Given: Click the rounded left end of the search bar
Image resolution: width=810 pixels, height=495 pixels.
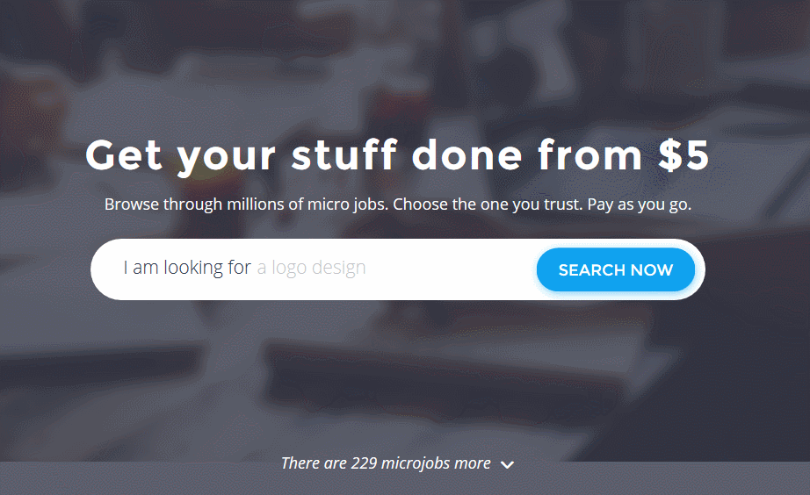Looking at the screenshot, I should tap(106, 269).
